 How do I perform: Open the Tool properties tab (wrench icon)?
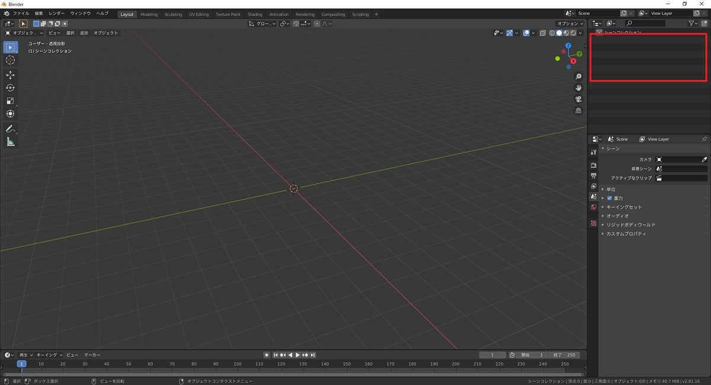point(593,152)
